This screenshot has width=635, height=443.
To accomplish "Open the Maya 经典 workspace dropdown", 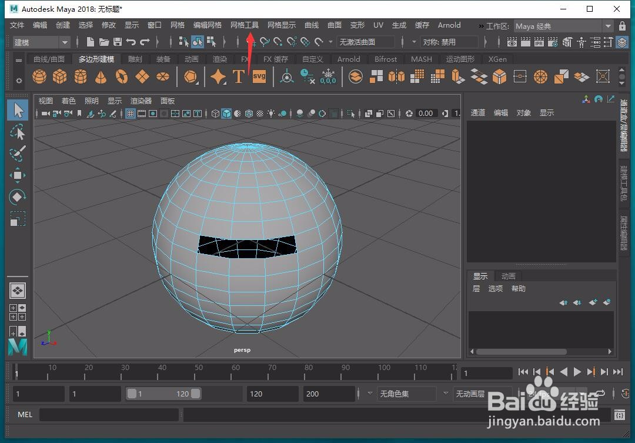I will pyautogui.click(x=563, y=26).
